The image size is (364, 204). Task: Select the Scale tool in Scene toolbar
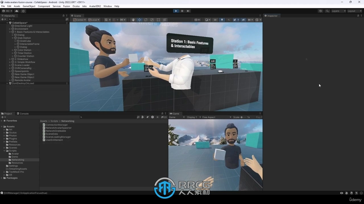pyautogui.click(x=152, y=20)
